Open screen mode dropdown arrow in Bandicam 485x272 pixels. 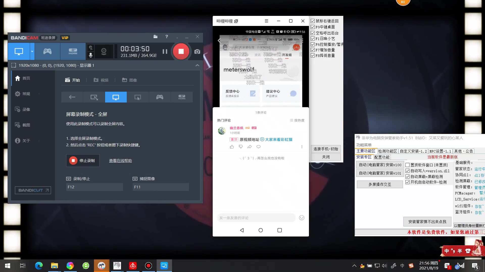[32, 51]
